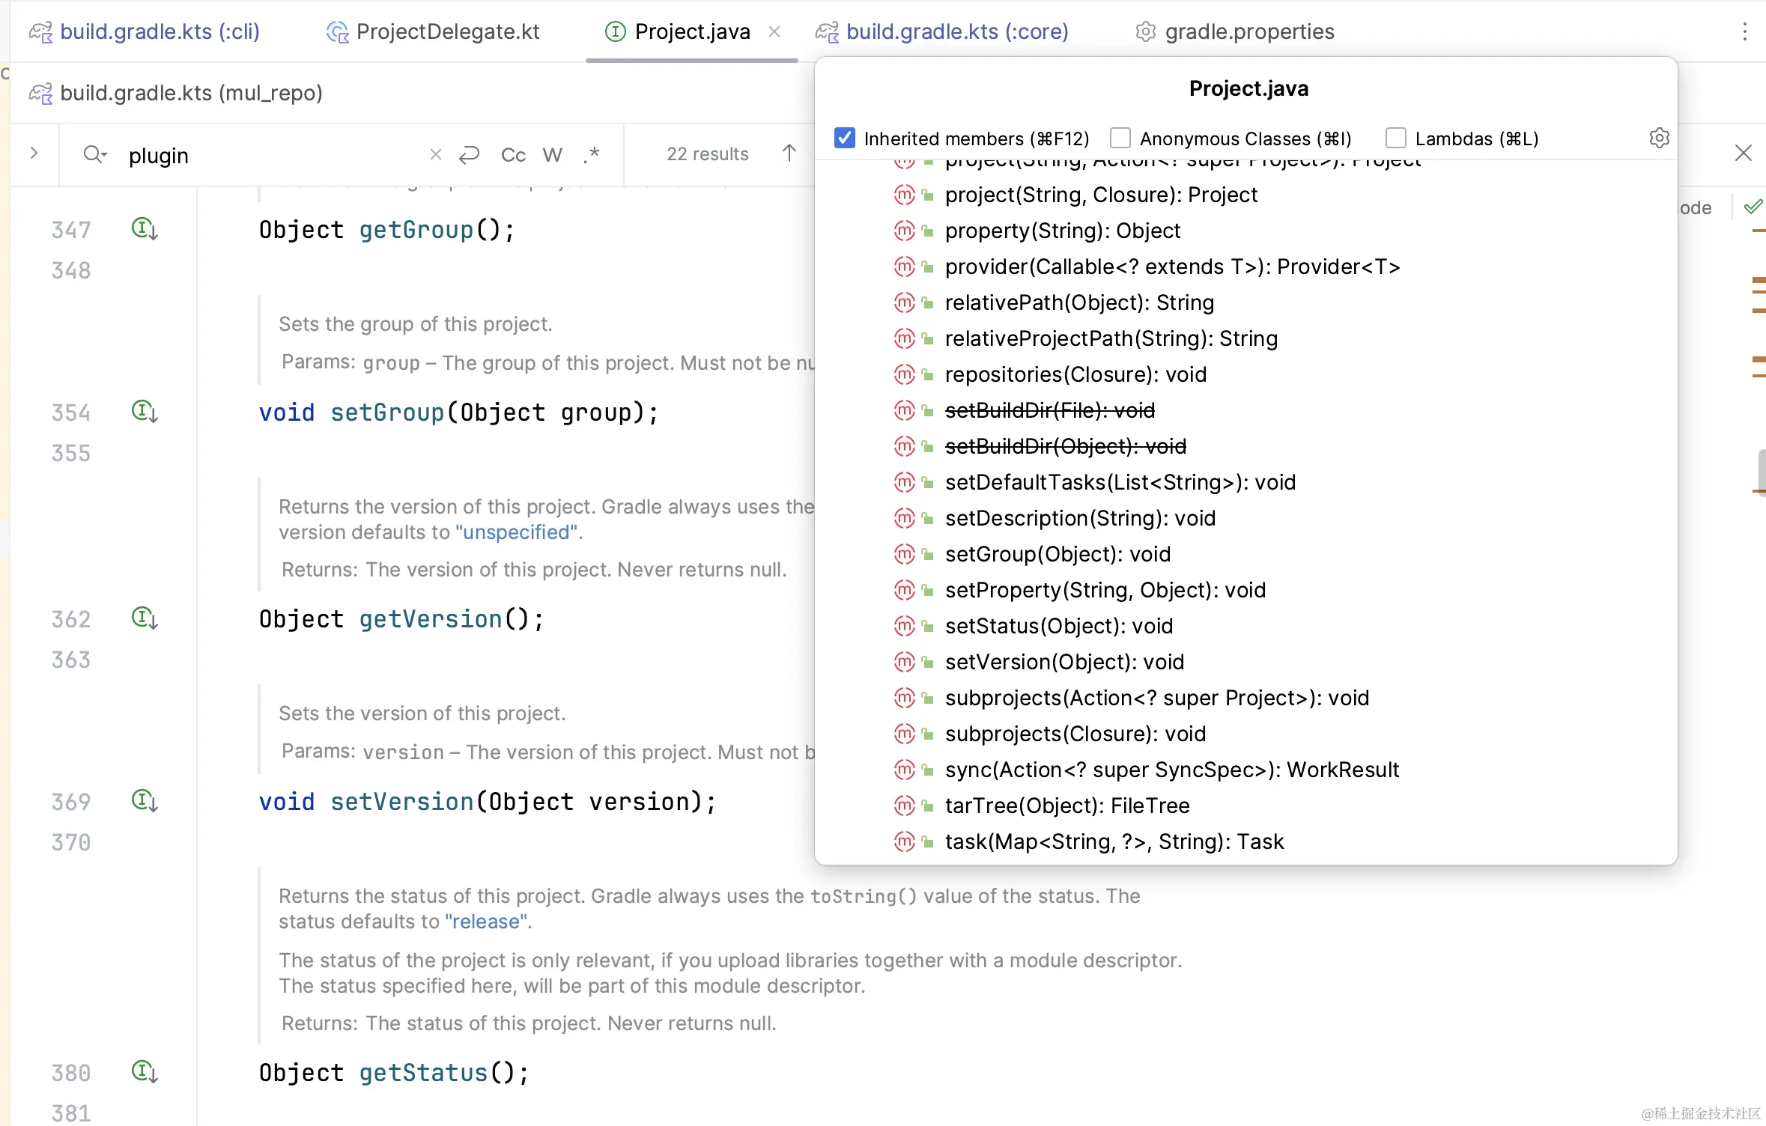Enable the Lambdas checkbox
Viewport: 1766px width, 1126px height.
pyautogui.click(x=1396, y=139)
